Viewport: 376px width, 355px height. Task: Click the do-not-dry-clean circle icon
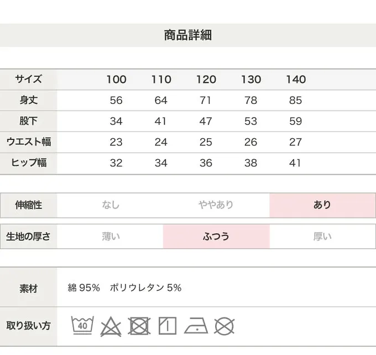pos(224,326)
